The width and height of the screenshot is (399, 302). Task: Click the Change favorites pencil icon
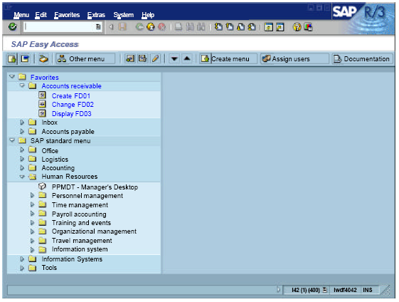(156, 59)
